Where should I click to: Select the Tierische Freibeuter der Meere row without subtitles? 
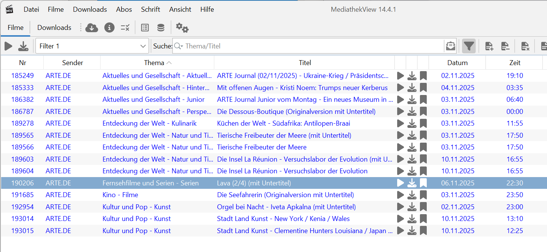[x=261, y=147]
